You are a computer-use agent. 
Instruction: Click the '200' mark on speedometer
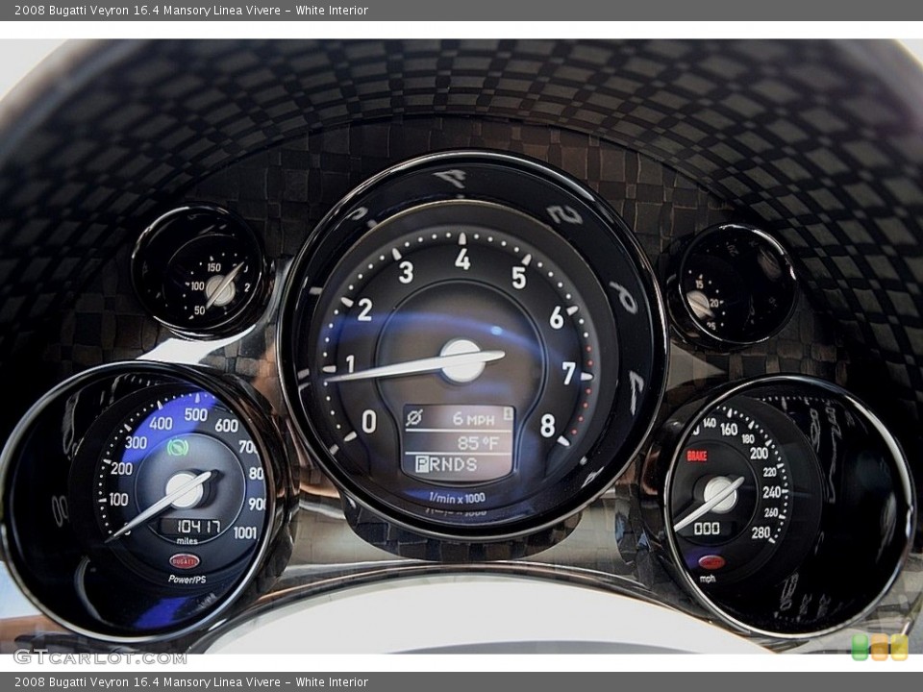(x=759, y=453)
